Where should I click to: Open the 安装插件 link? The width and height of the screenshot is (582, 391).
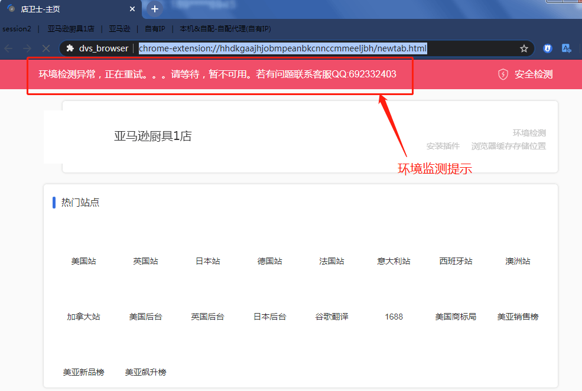coord(443,146)
